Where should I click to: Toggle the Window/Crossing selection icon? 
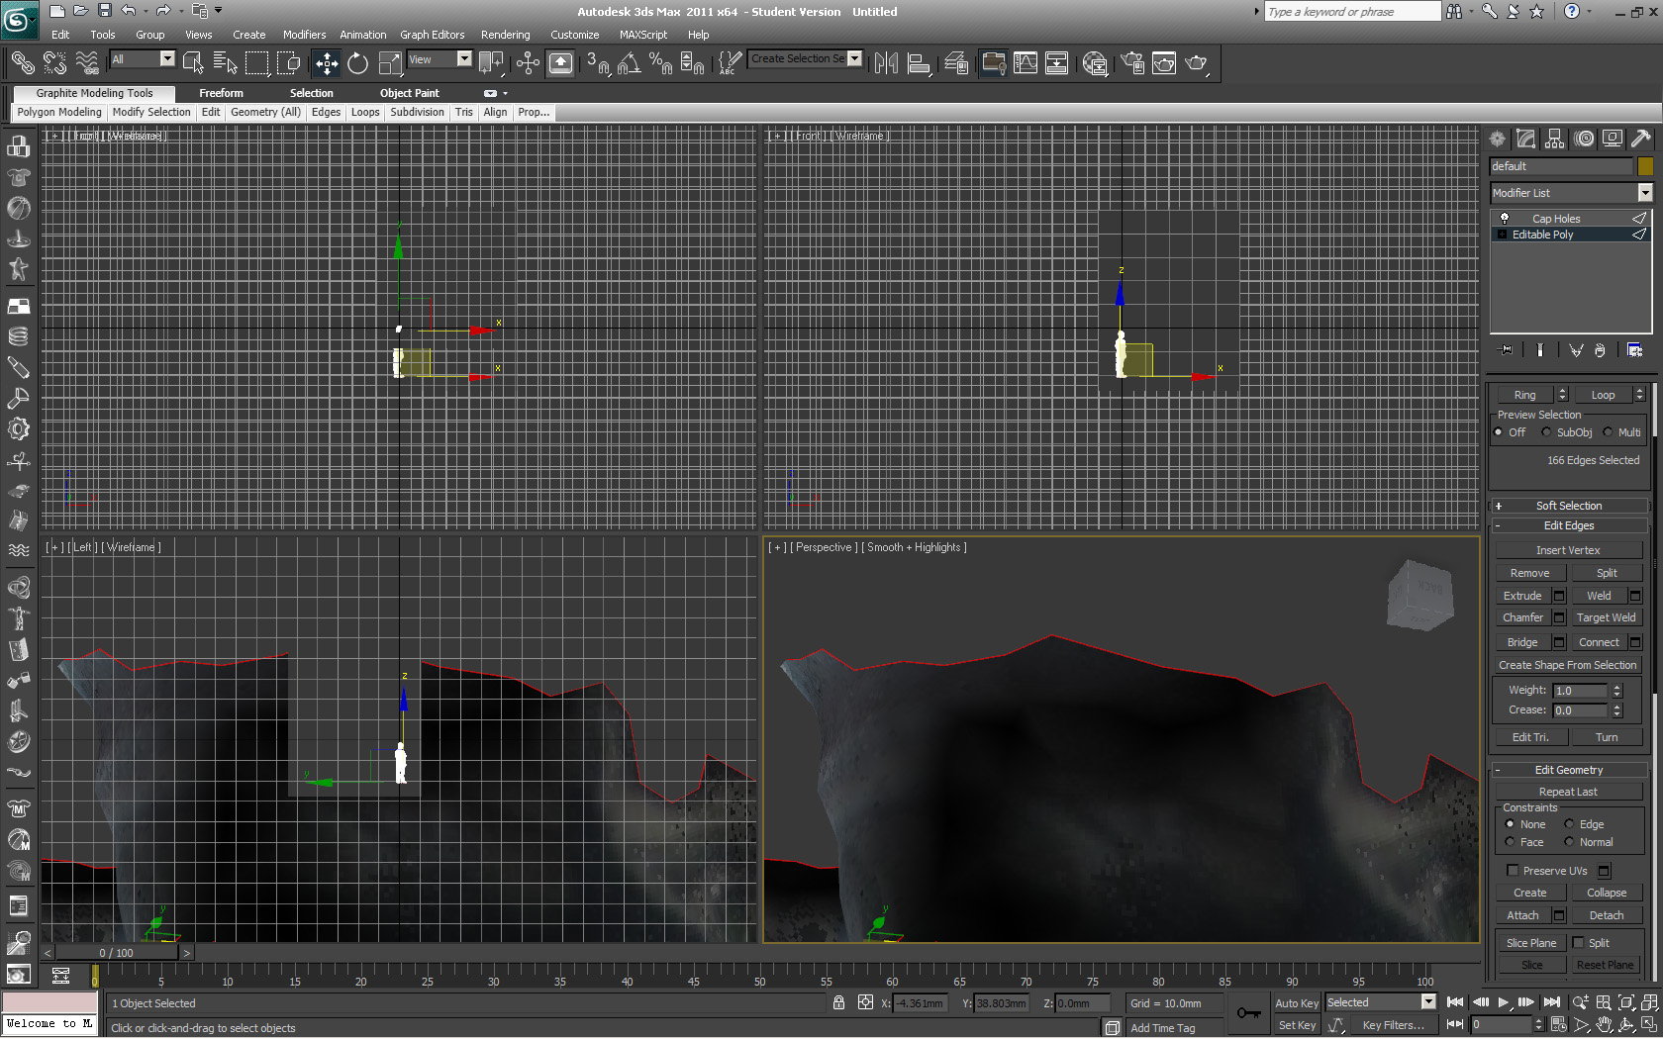[289, 63]
